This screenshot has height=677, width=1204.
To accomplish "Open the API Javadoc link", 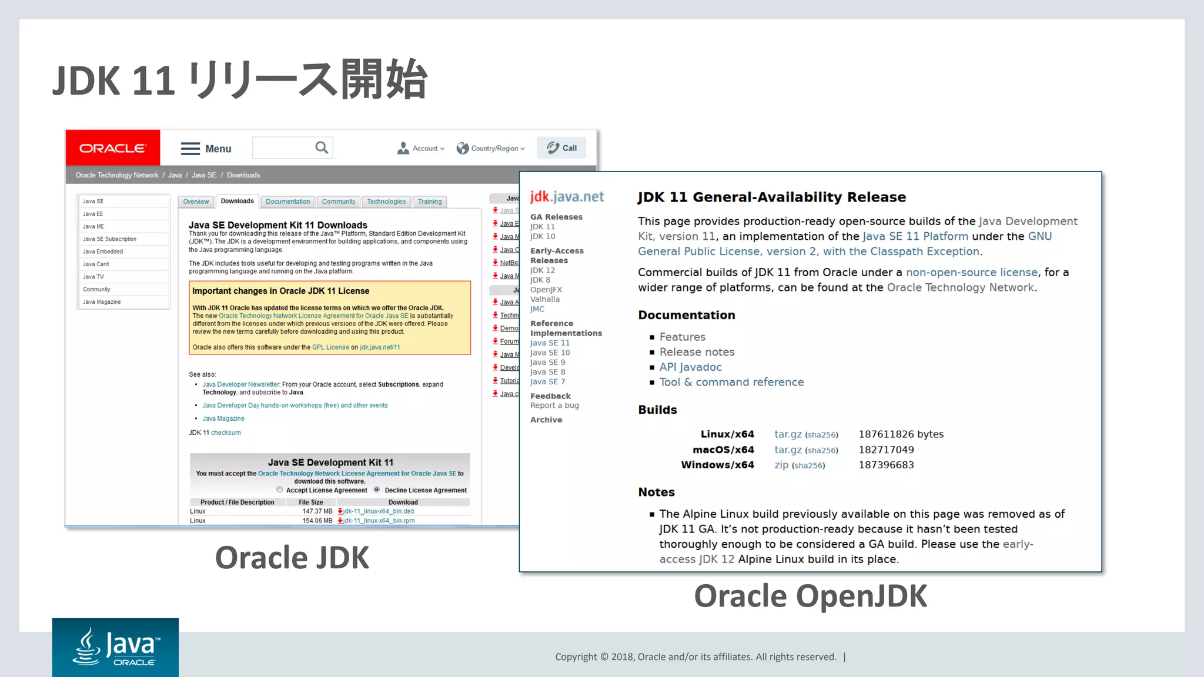I will 690,367.
